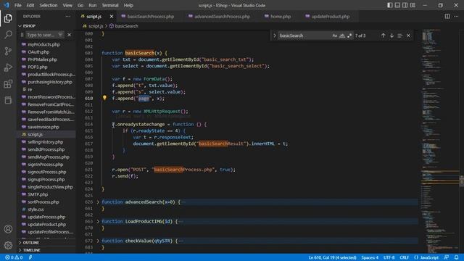
Task: Open myProducts.php in explorer
Action: [43, 44]
